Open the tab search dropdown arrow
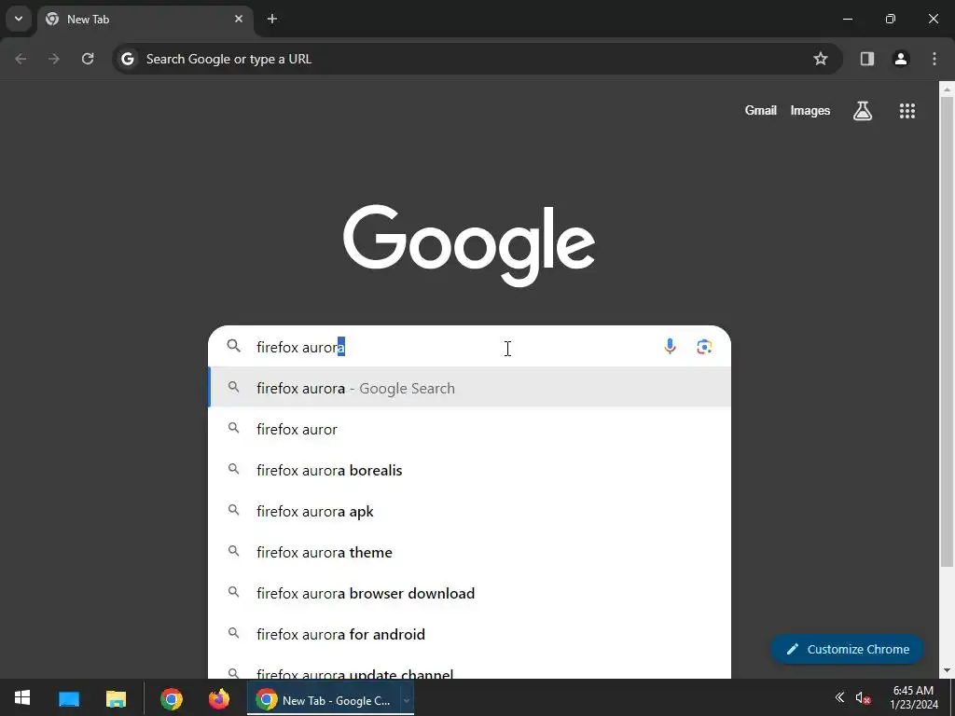Image resolution: width=955 pixels, height=716 pixels. click(19, 19)
